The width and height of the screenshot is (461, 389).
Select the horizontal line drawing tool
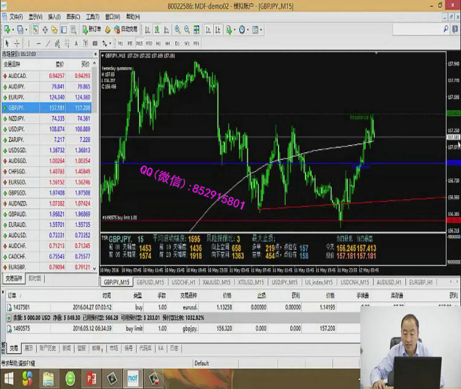coord(39,43)
